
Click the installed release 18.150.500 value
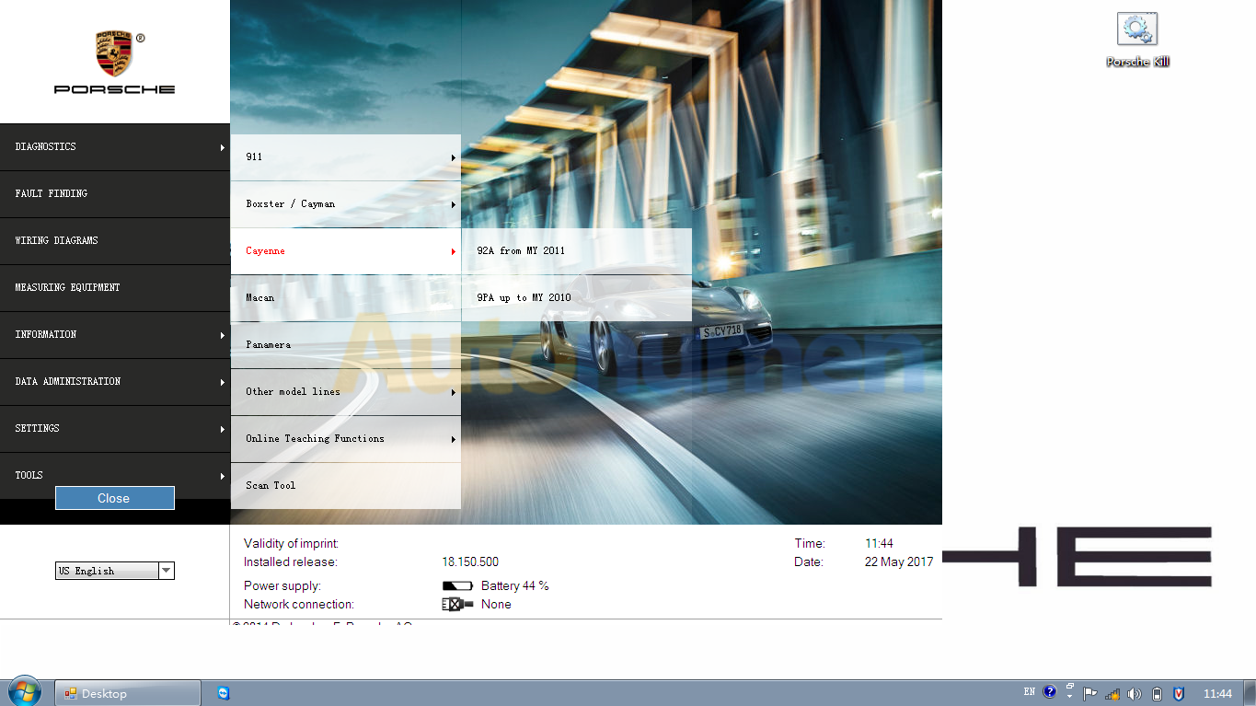pyautogui.click(x=470, y=561)
